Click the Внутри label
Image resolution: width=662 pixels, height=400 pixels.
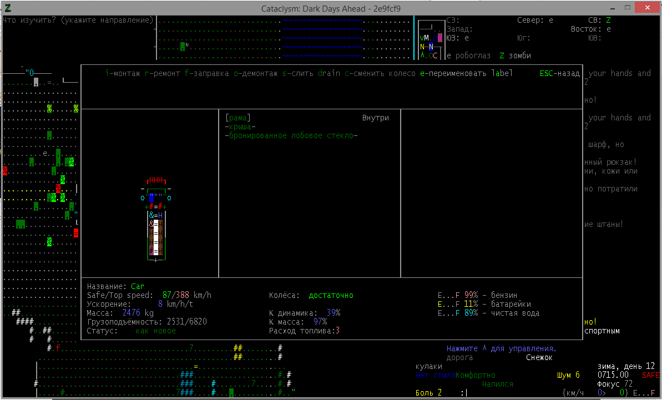[x=375, y=118]
